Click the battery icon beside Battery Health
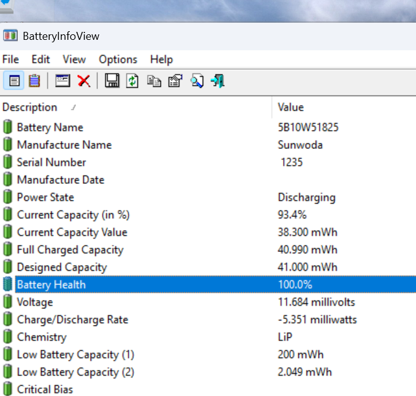 pos(8,284)
